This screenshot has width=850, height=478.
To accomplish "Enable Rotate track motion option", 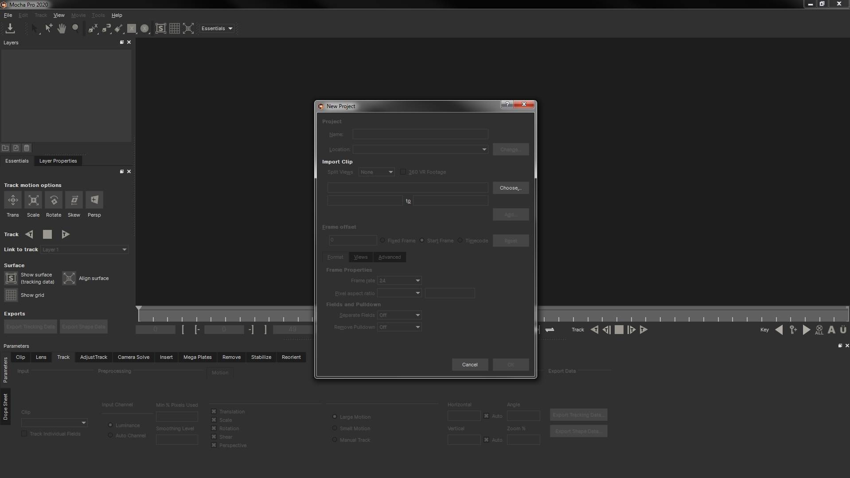I will [x=54, y=200].
